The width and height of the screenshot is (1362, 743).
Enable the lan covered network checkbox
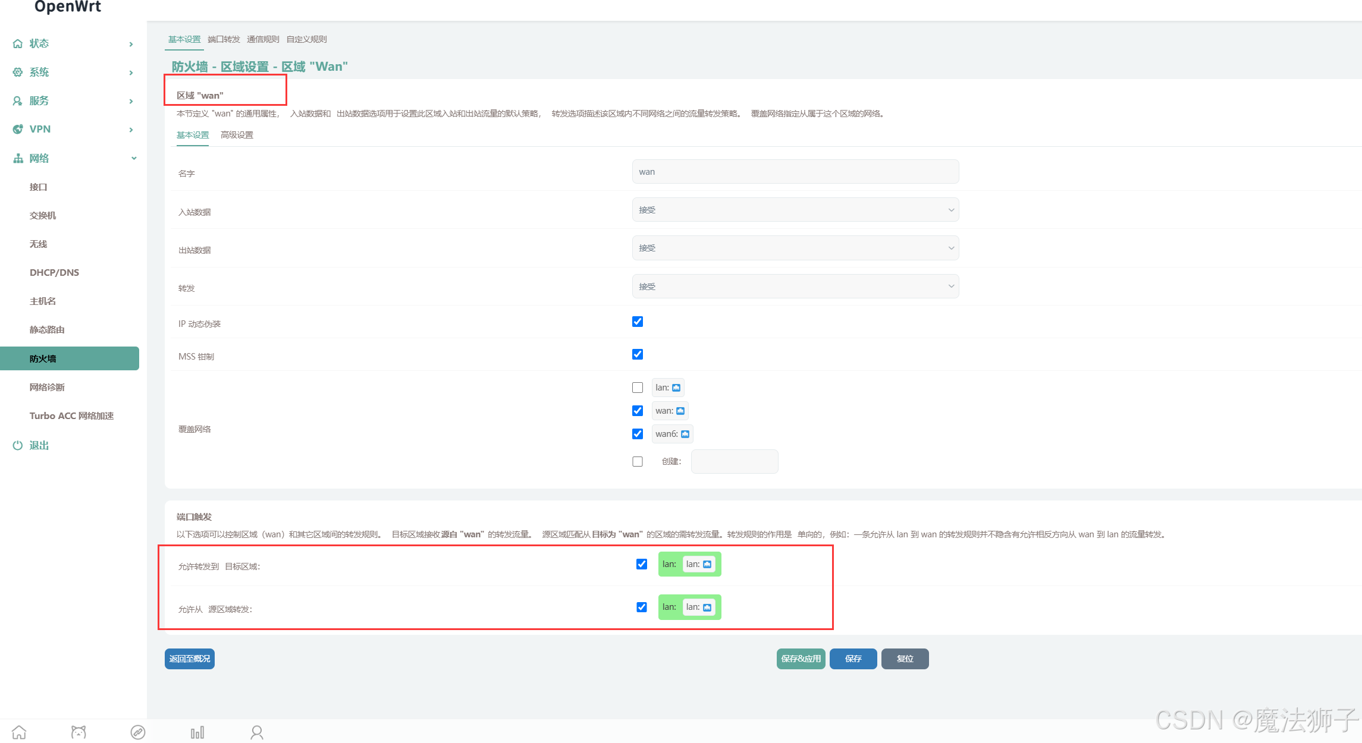[x=638, y=388]
